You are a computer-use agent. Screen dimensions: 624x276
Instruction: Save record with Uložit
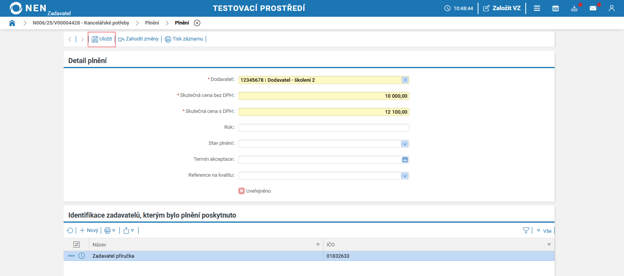pyautogui.click(x=102, y=39)
